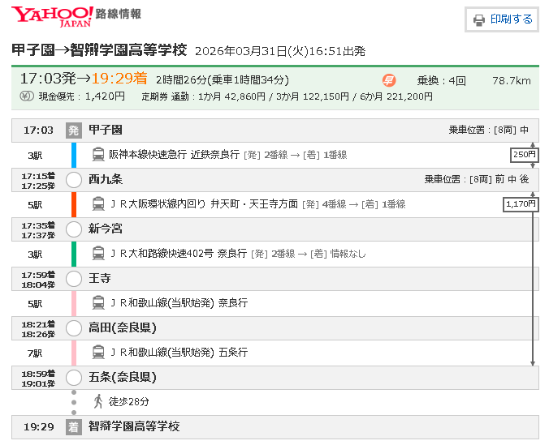Select the 新今宮 station circle marker
Image resolution: width=549 pixels, height=445 pixels.
74,229
